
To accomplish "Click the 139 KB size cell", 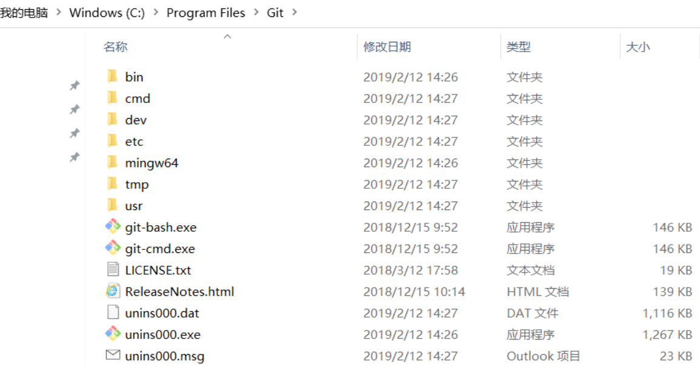I will click(x=673, y=292).
